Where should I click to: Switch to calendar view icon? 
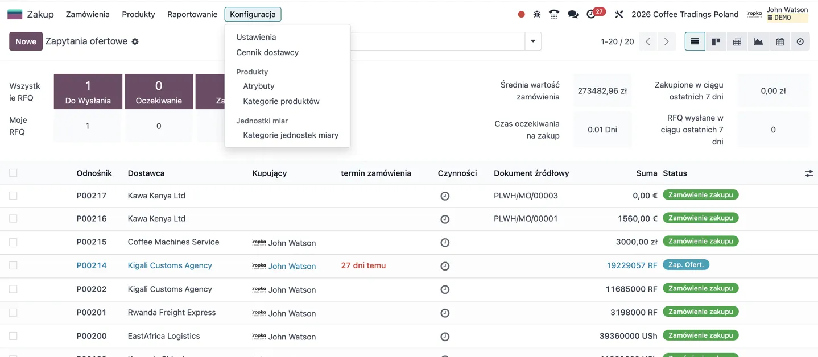pos(779,41)
